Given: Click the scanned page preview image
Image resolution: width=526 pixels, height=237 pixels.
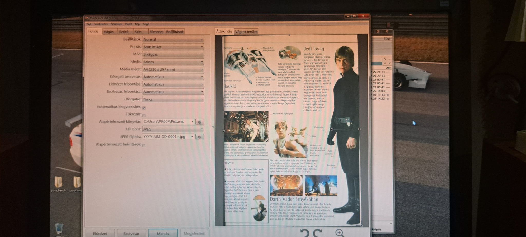Looking at the screenshot, I should [291, 131].
